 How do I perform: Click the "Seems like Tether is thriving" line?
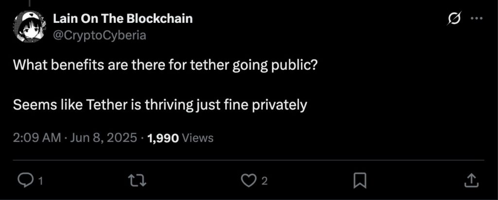coord(160,105)
